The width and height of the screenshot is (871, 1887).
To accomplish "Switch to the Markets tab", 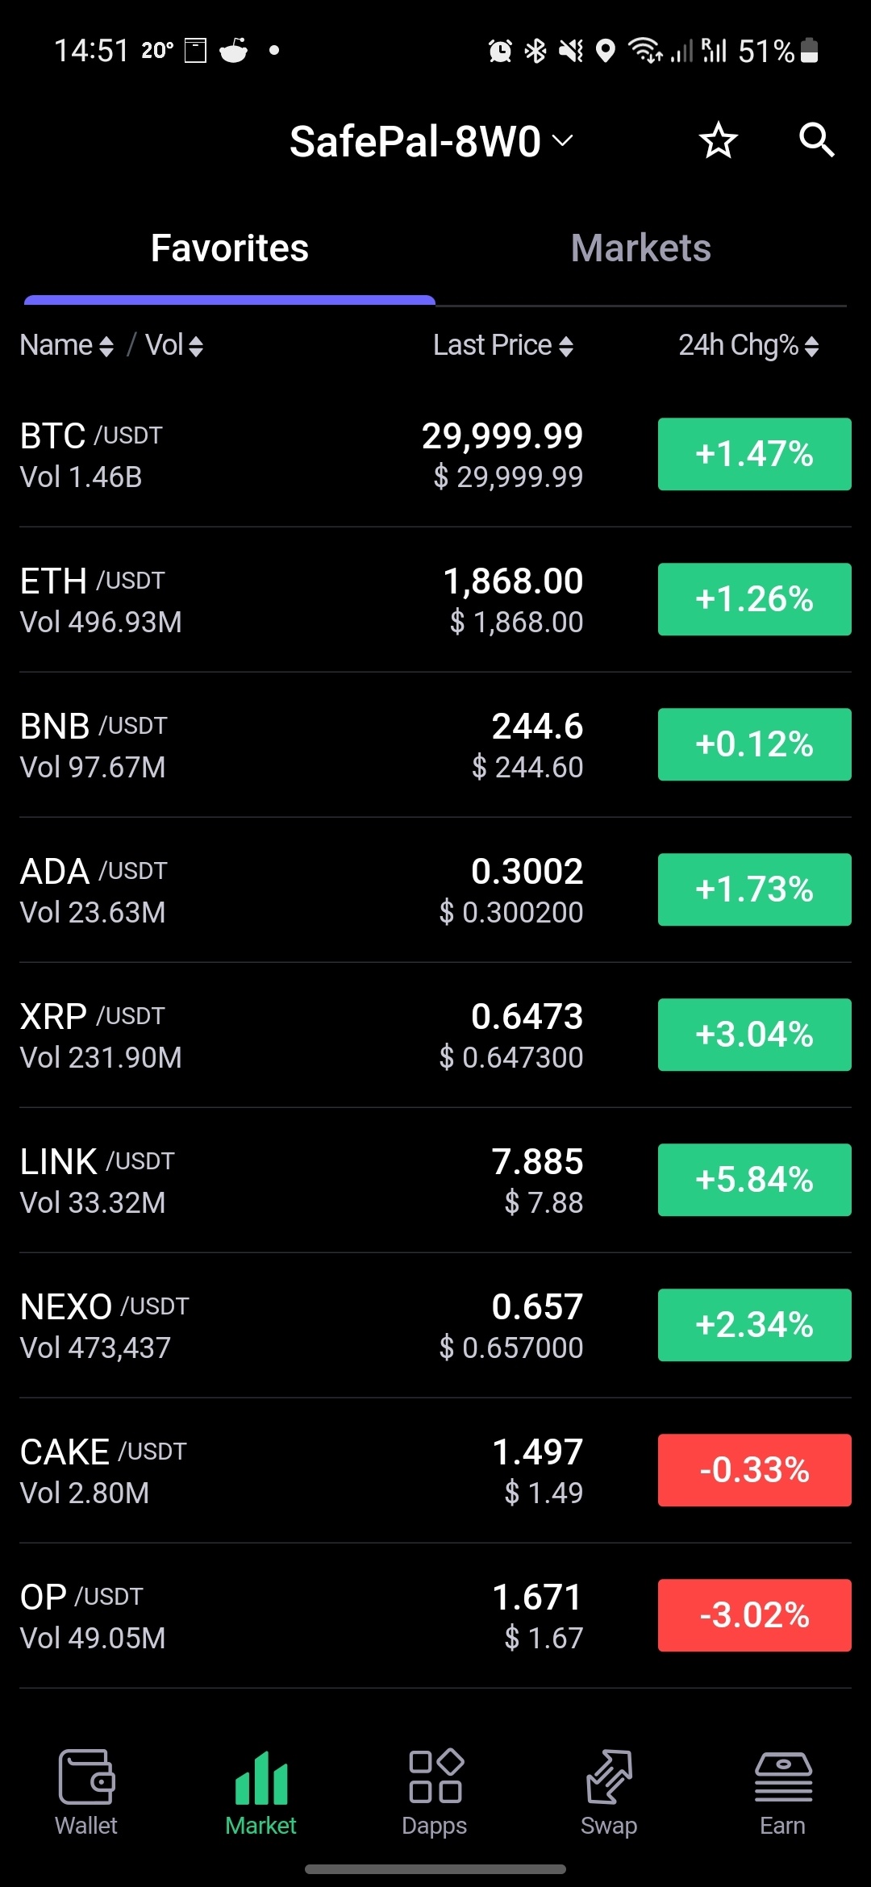I will click(x=640, y=248).
